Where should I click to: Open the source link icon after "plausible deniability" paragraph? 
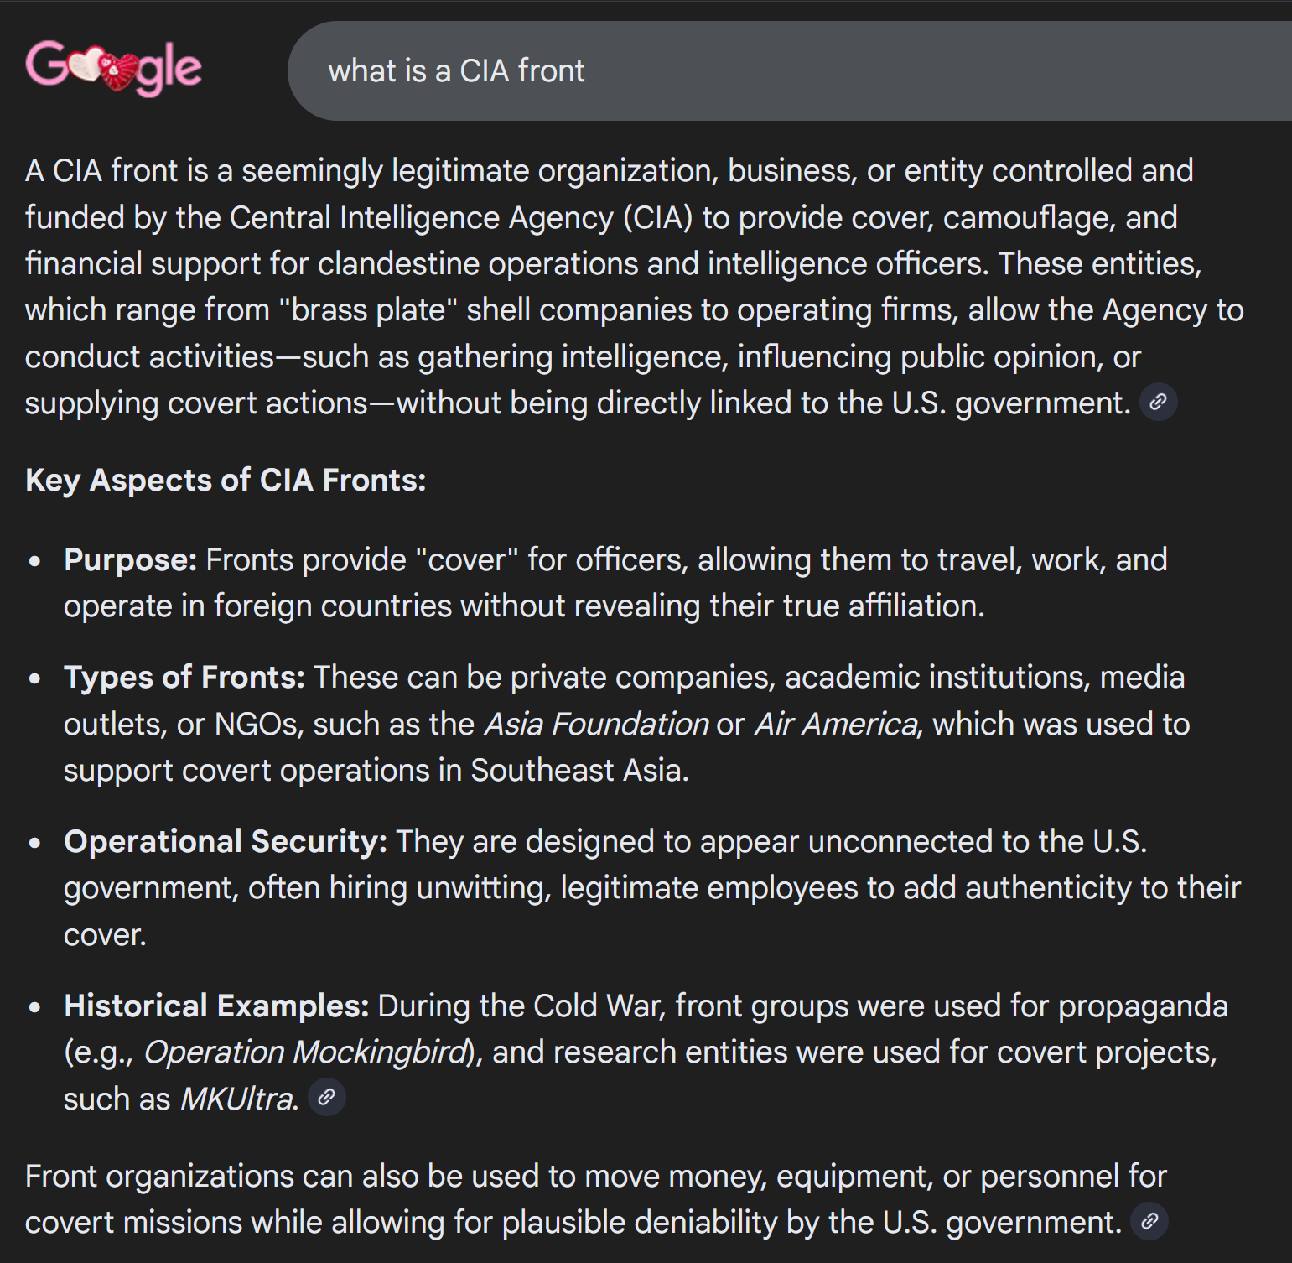click(1149, 1221)
